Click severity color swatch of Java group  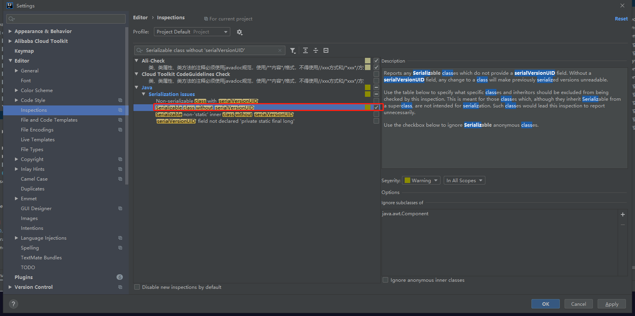pos(368,87)
